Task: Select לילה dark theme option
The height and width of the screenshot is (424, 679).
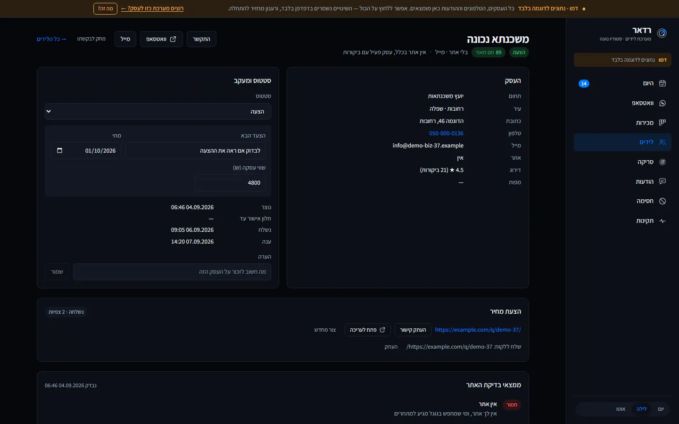Action: [x=641, y=409]
